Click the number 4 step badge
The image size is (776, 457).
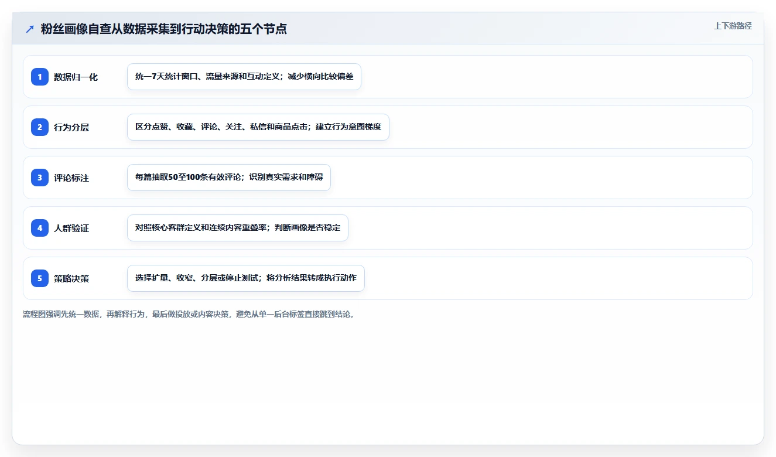[x=40, y=228]
